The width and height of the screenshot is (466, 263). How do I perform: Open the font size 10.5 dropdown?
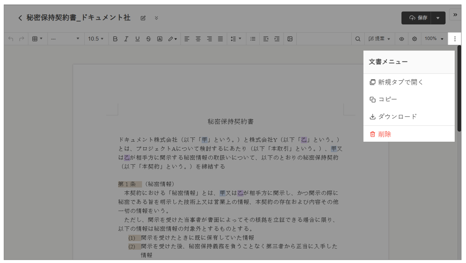click(96, 39)
